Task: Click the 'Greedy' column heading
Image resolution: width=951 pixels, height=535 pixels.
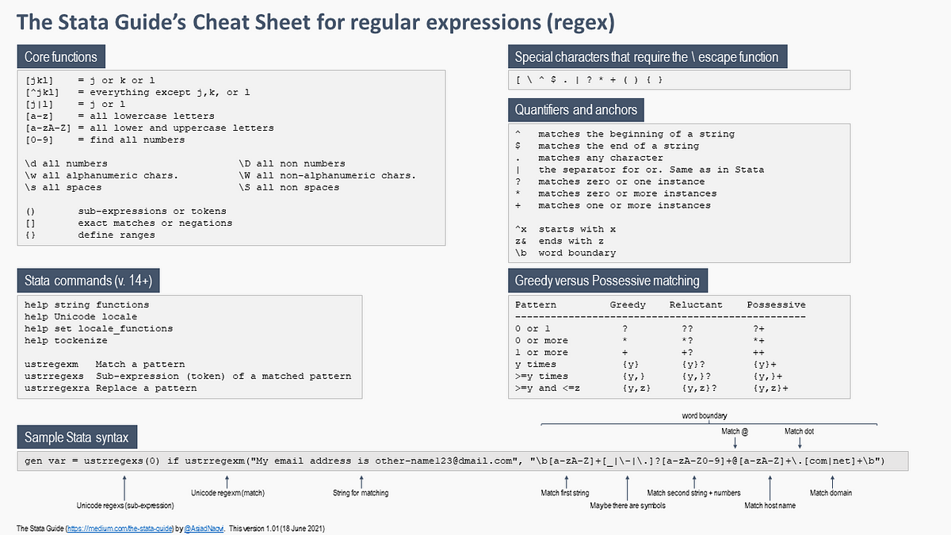Action: [x=628, y=304]
